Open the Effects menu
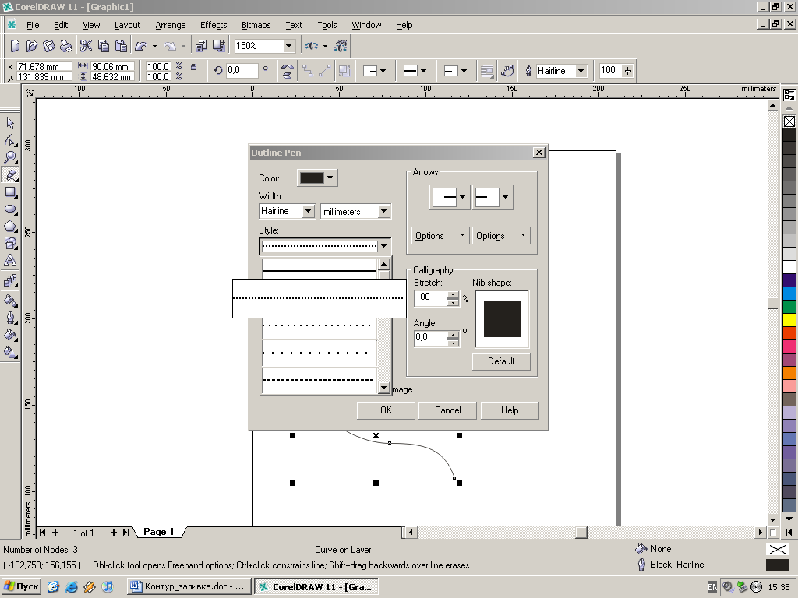Image resolution: width=798 pixels, height=598 pixels. tap(214, 25)
